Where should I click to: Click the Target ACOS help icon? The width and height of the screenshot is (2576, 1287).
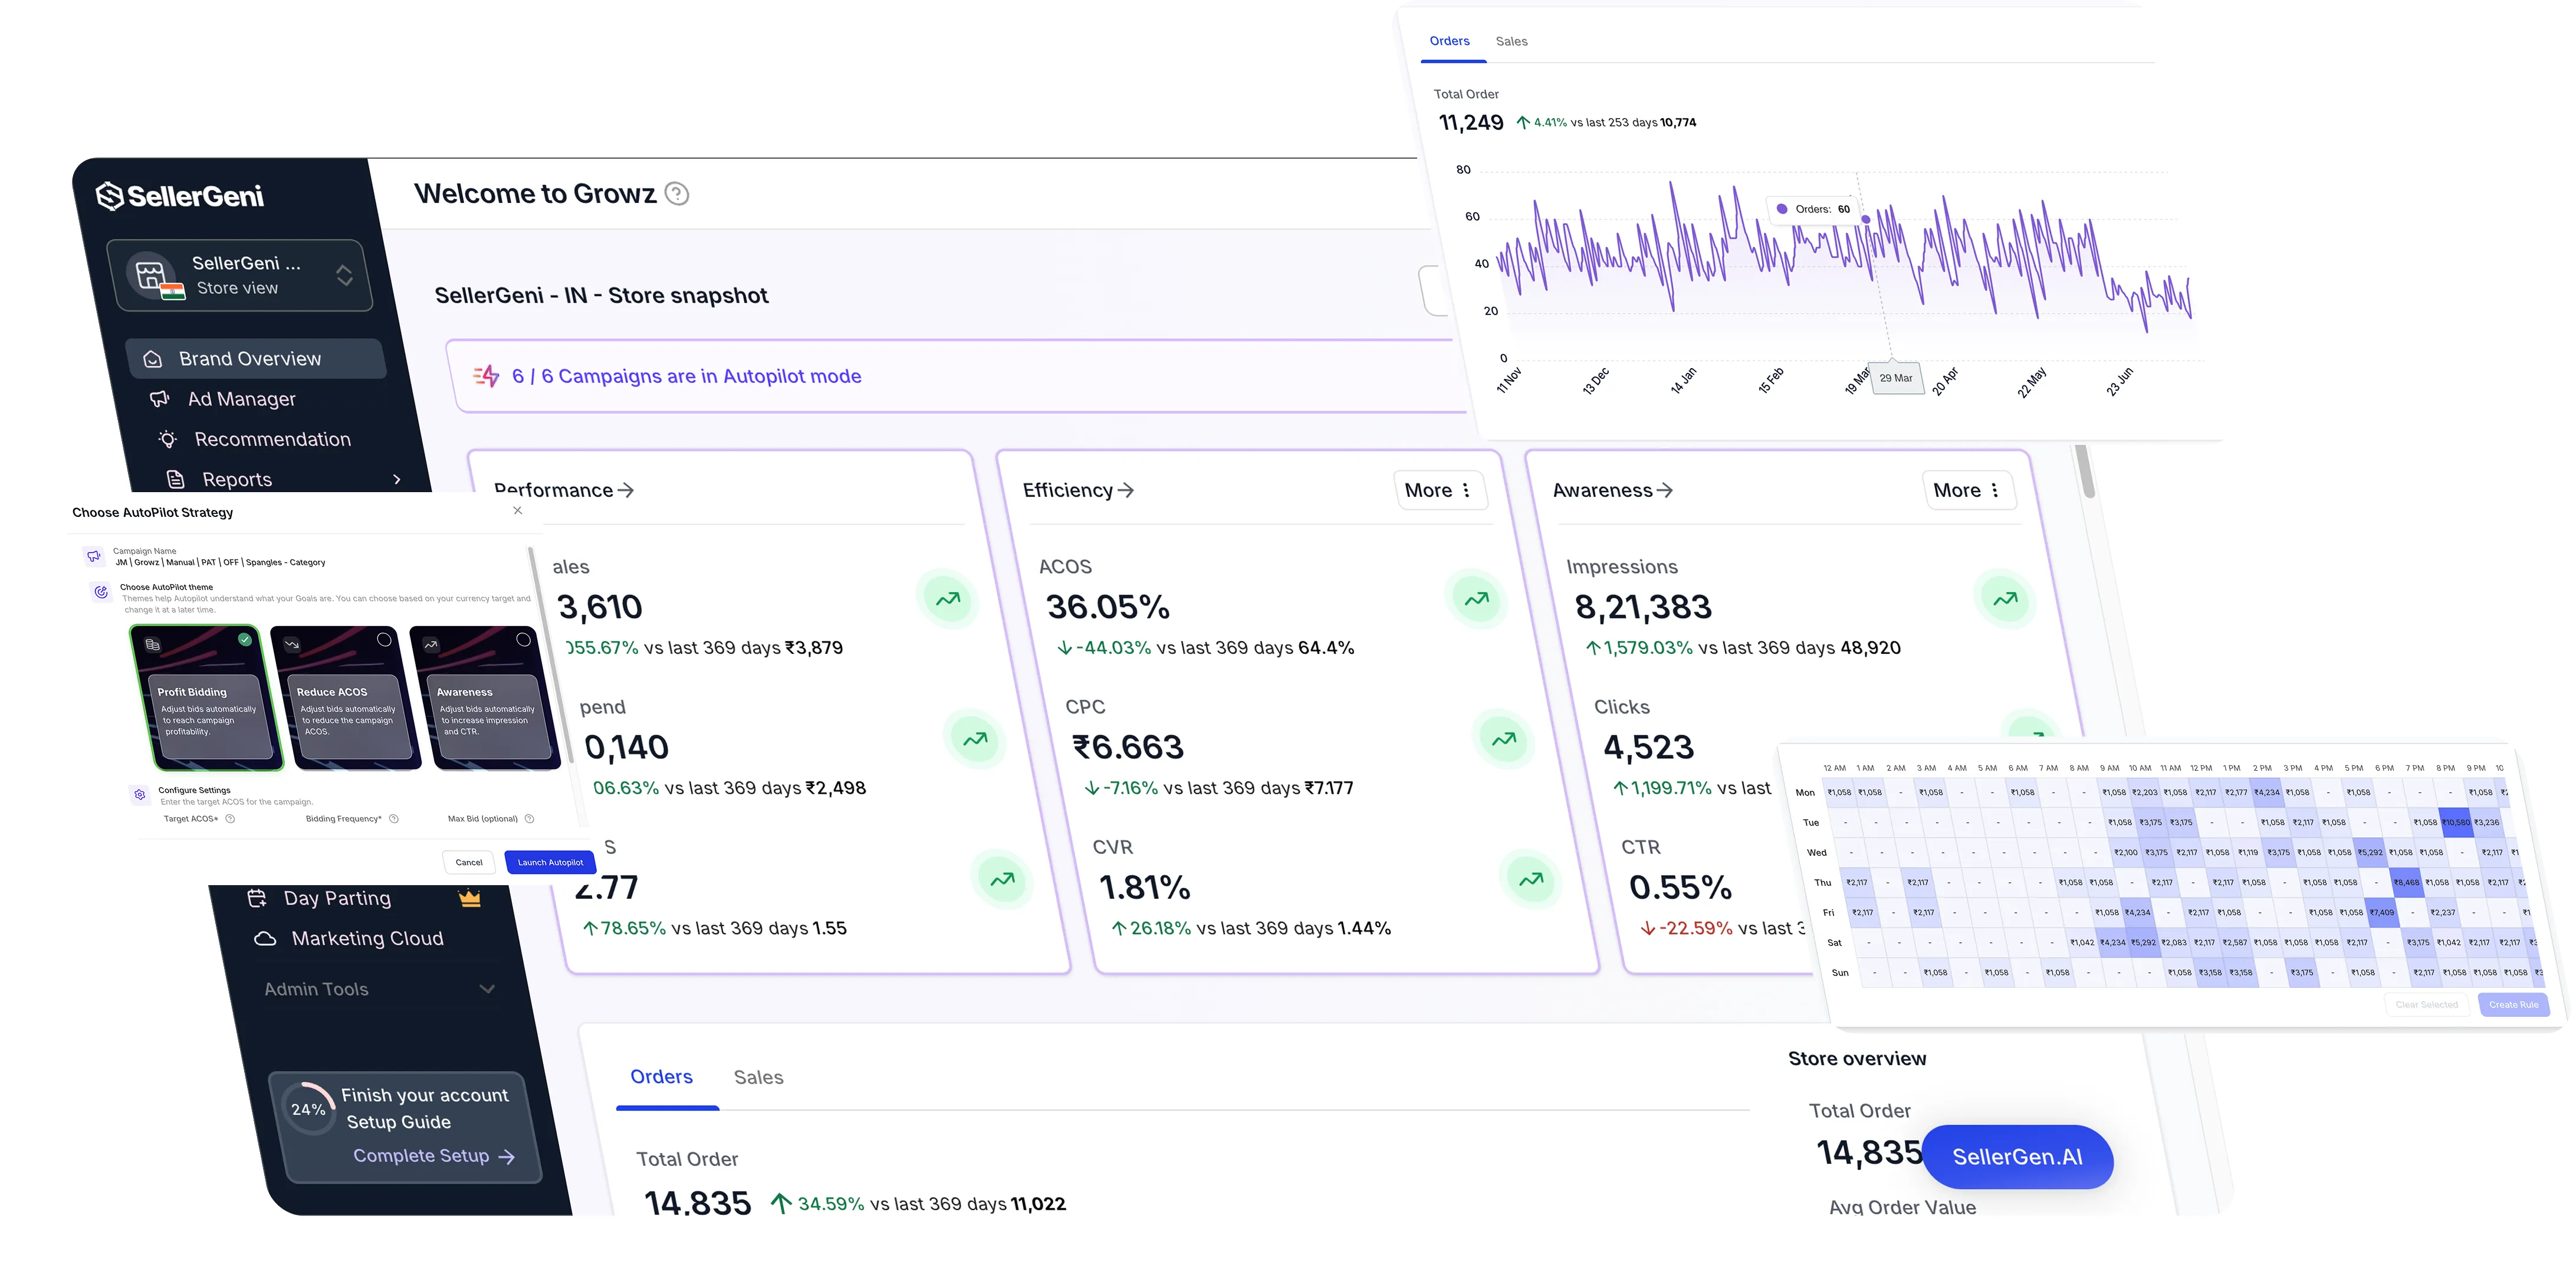coord(230,818)
